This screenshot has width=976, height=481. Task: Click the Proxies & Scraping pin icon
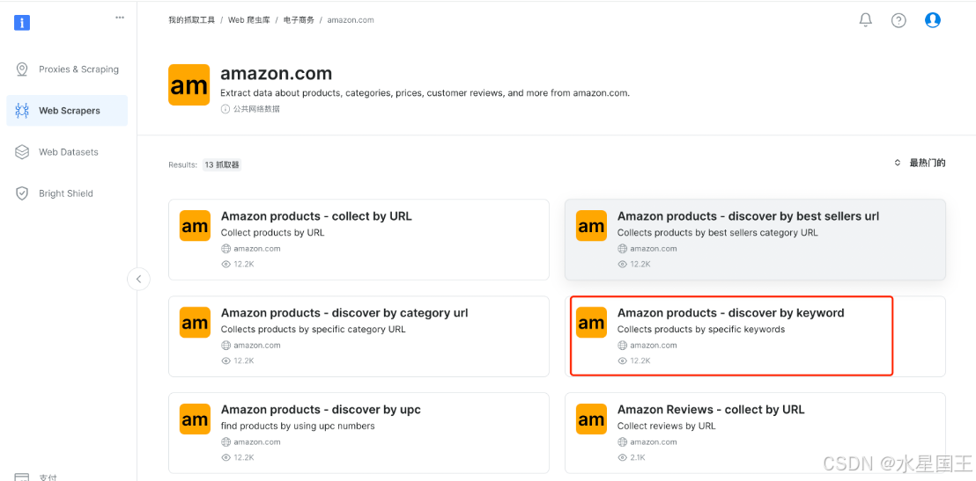[x=22, y=69]
